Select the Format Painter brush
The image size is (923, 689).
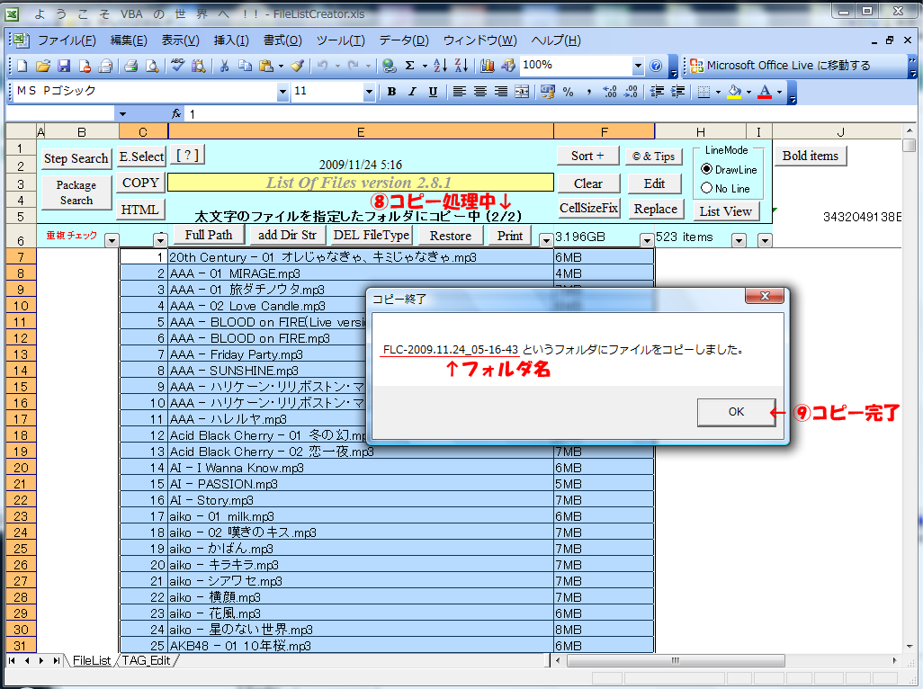click(x=298, y=66)
